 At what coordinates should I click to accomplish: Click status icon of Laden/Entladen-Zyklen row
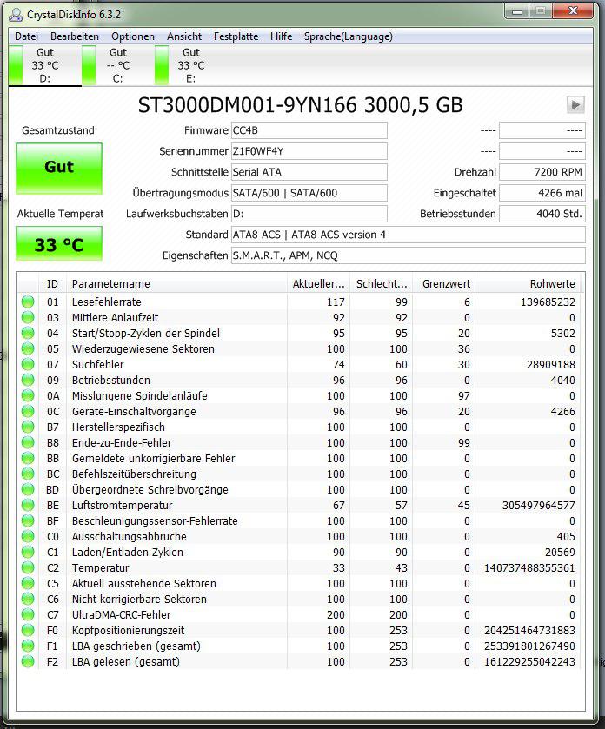28,552
